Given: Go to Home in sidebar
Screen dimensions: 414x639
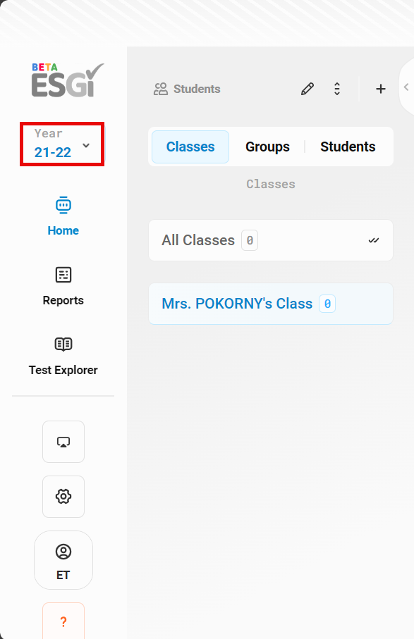Looking at the screenshot, I should coord(63,216).
